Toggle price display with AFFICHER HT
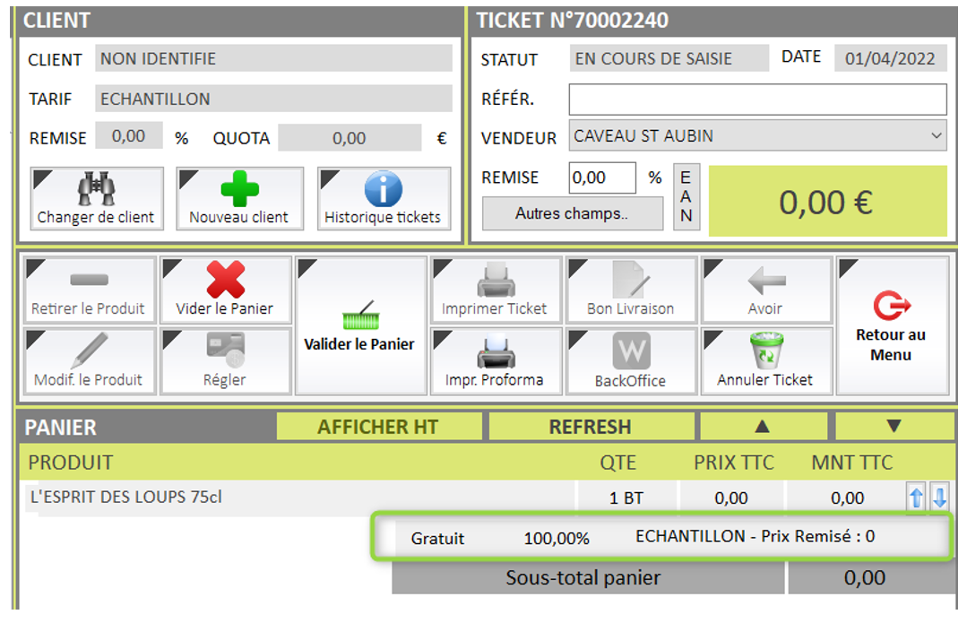The width and height of the screenshot is (967, 623). point(377,427)
